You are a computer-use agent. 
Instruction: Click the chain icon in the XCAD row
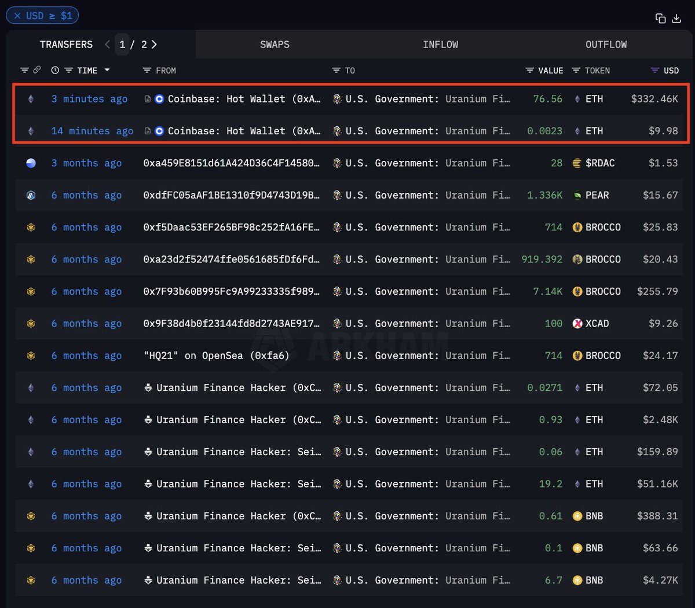pos(31,324)
